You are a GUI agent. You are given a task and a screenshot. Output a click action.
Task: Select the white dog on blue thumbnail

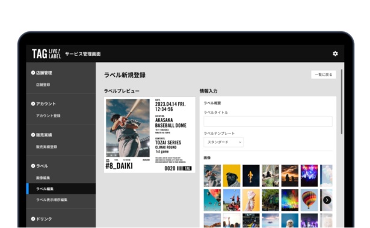pos(290,220)
